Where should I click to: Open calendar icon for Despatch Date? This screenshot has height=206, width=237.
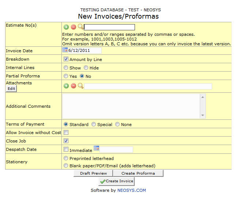pyautogui.click(x=96, y=148)
